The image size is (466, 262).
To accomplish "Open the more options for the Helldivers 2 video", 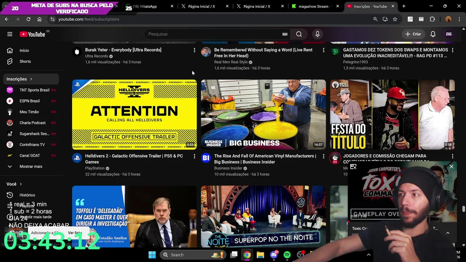I will (x=194, y=156).
